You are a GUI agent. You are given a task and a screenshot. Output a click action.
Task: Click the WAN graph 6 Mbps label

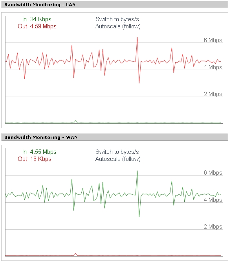point(213,173)
